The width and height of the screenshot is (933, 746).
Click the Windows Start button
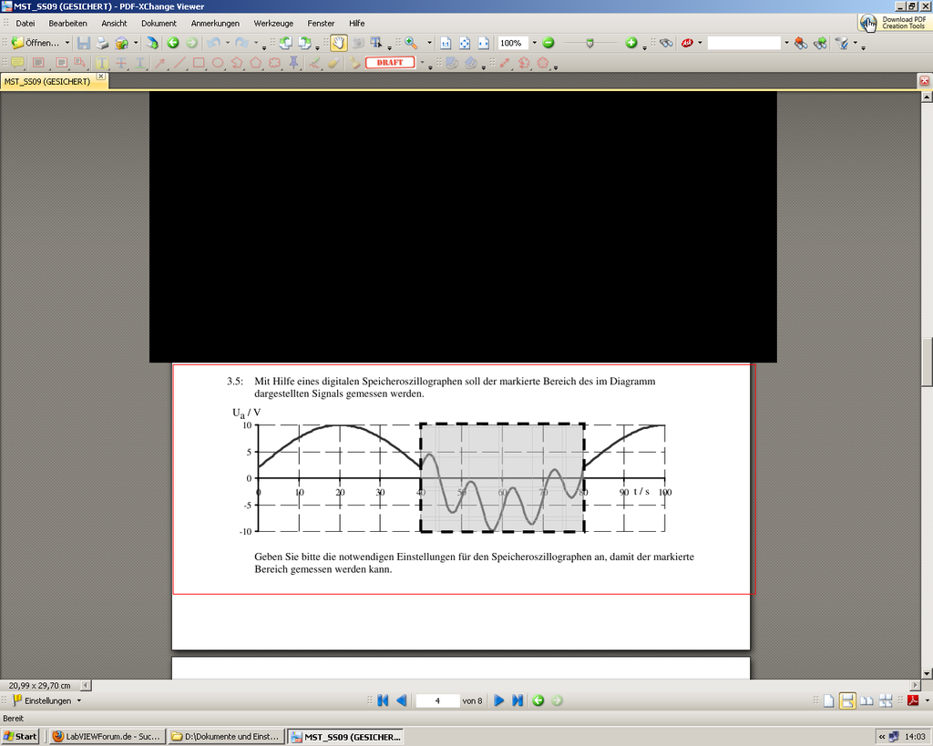click(20, 736)
